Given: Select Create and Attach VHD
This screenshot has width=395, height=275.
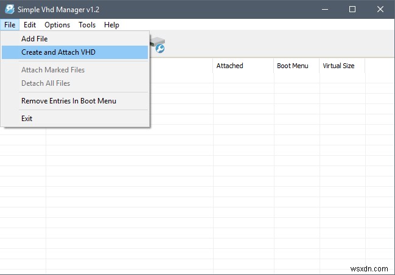Looking at the screenshot, I should pyautogui.click(x=75, y=52).
